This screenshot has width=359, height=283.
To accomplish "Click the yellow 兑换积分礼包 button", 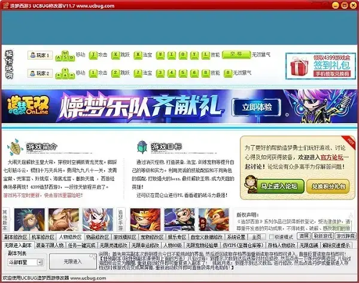I will coord(328,186).
